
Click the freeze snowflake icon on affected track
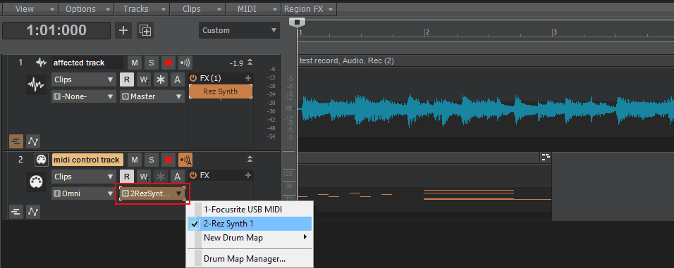[x=160, y=79]
